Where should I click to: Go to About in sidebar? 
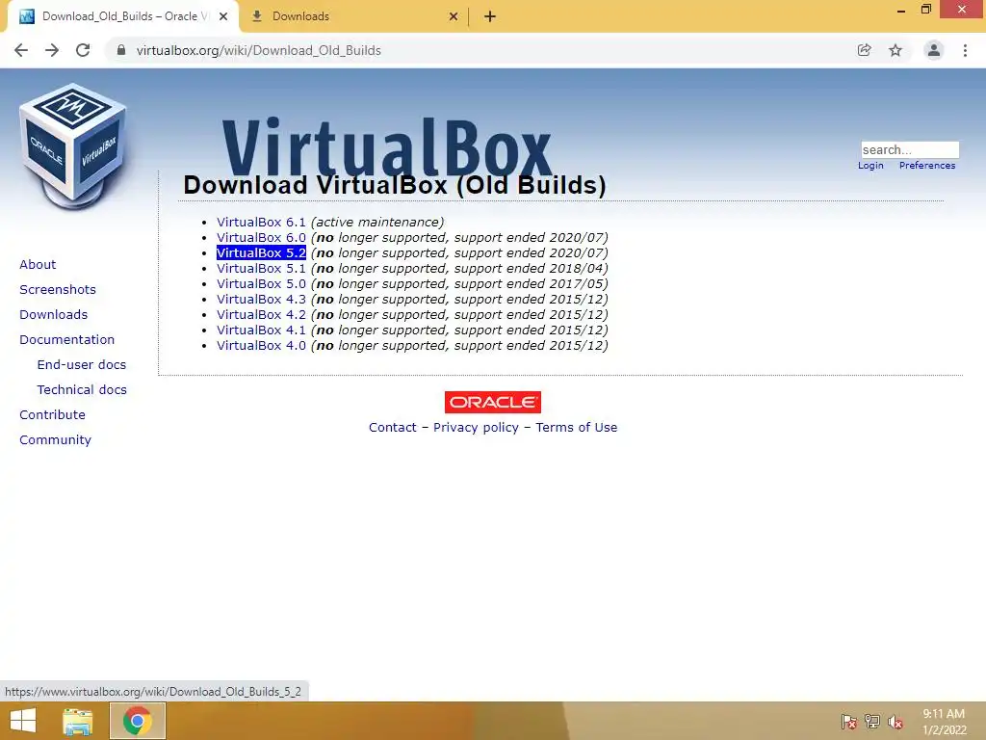click(38, 264)
